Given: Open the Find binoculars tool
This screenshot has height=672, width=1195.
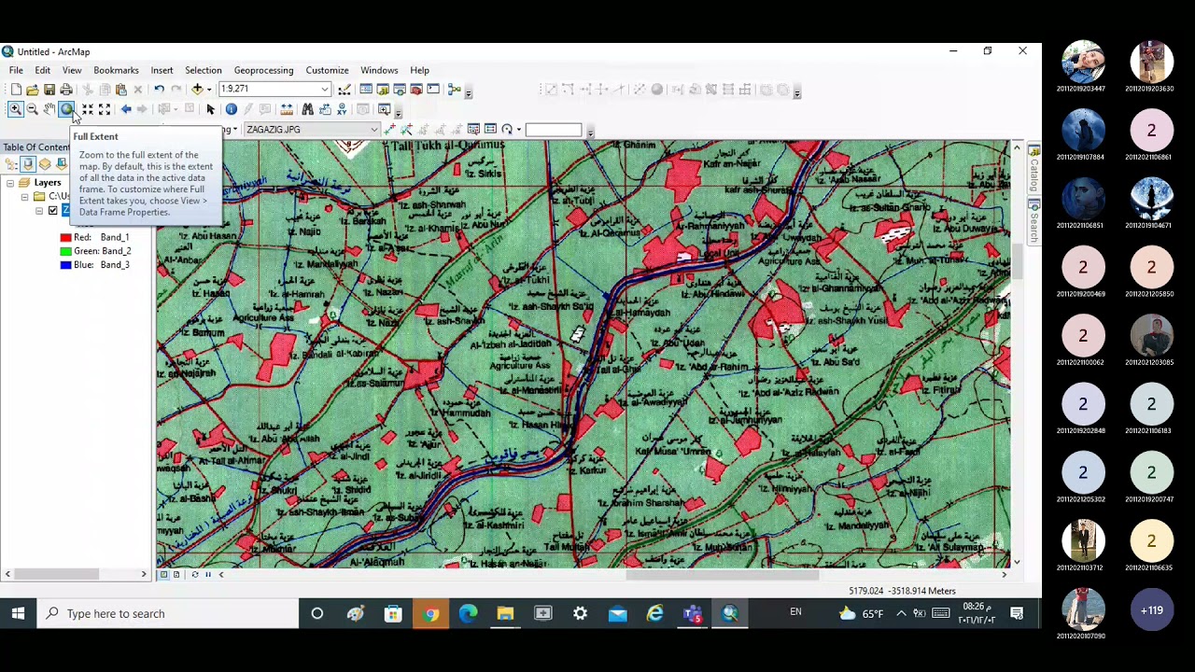Looking at the screenshot, I should pyautogui.click(x=307, y=109).
